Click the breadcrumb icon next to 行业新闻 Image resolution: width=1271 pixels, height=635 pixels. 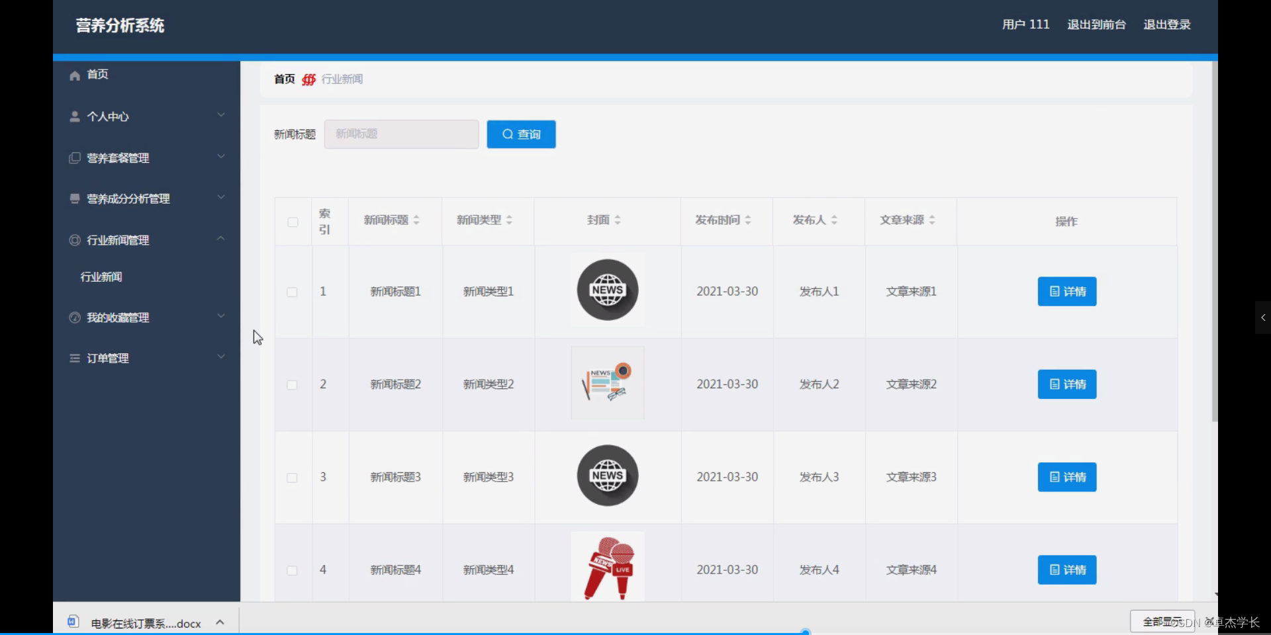tap(308, 79)
